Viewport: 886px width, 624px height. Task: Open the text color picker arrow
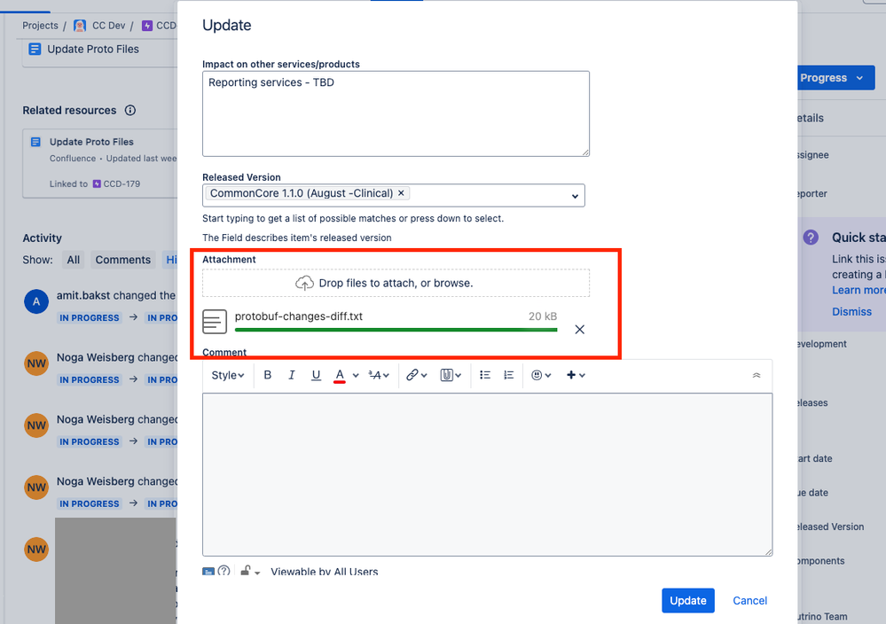[356, 376]
